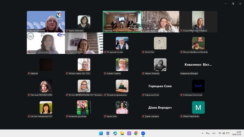Viewport: 244px width, 137px height.
Task: Open Microsoft Word from the taskbar
Action: click(x=108, y=133)
